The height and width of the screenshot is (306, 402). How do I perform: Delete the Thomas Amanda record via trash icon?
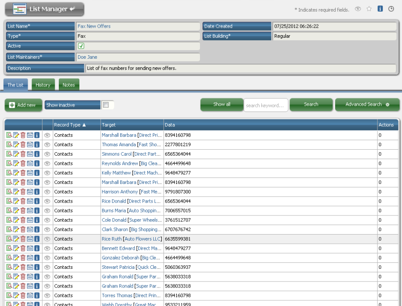[23, 145]
